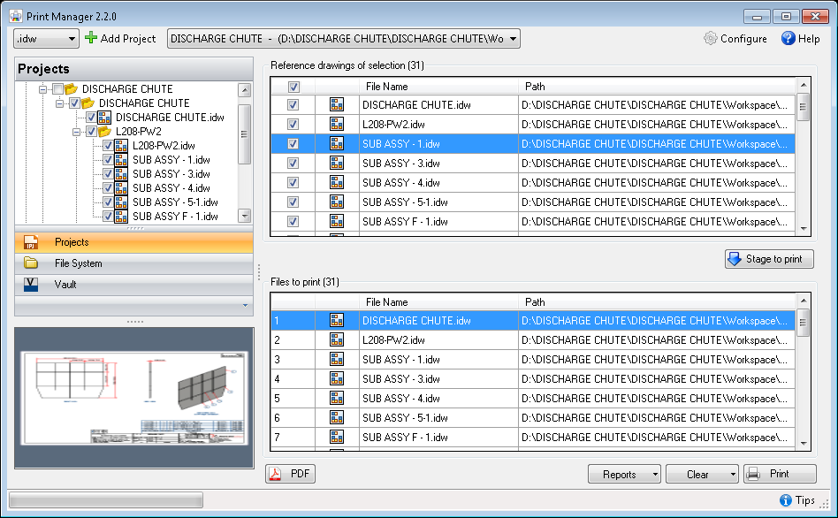The height and width of the screenshot is (518, 838).
Task: Click the Vault V icon in navigation pane
Action: click(31, 285)
